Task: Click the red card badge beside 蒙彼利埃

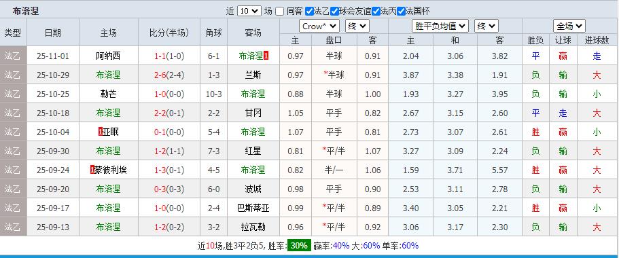Action: [x=92, y=170]
